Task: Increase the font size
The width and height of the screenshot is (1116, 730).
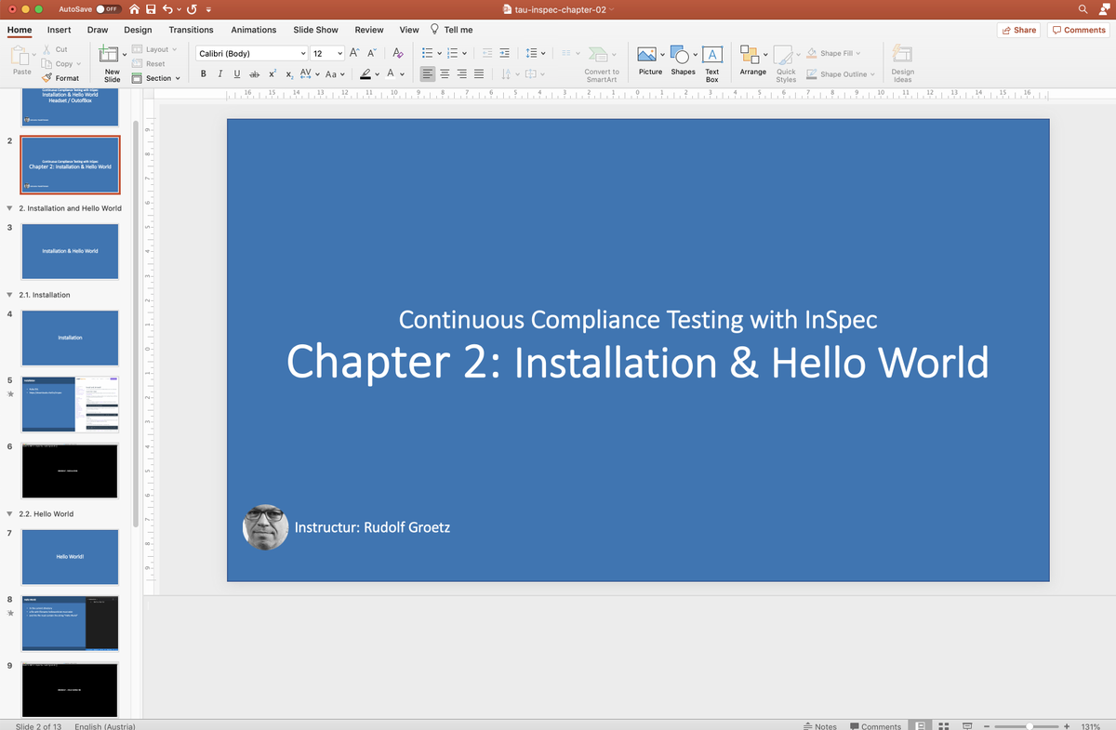Action: pos(356,53)
